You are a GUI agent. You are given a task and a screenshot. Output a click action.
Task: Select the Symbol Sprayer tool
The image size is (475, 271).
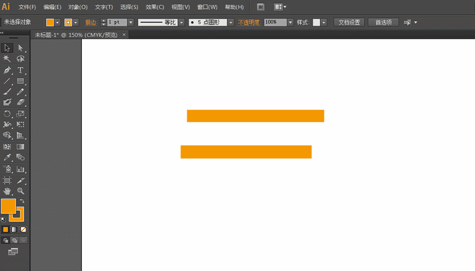pos(7,169)
